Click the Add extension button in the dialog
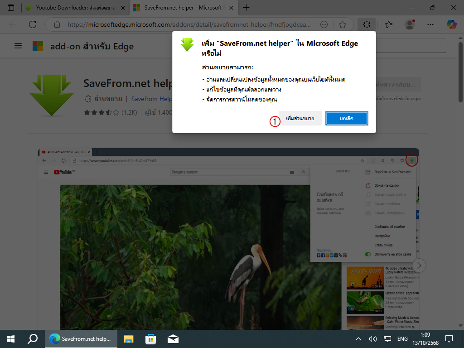The width and height of the screenshot is (464, 348). (x=300, y=118)
